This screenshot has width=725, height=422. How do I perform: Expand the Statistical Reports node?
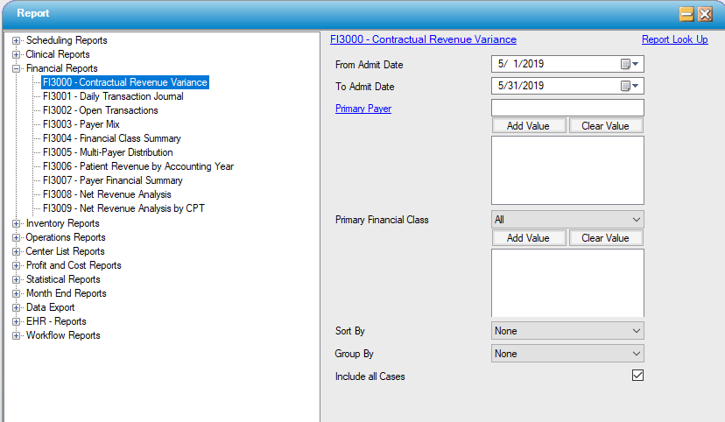click(16, 279)
